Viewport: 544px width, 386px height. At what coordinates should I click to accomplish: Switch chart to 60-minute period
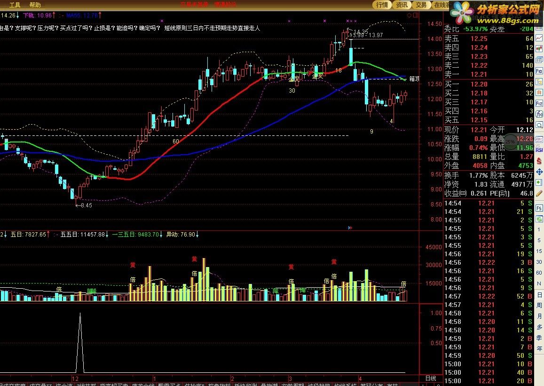coord(539,273)
